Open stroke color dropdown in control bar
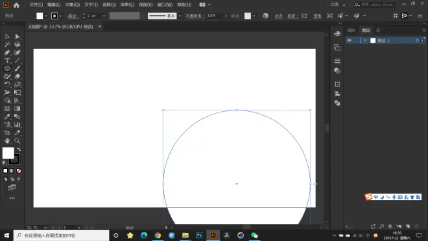Image resolution: width=428 pixels, height=241 pixels. pyautogui.click(x=61, y=16)
